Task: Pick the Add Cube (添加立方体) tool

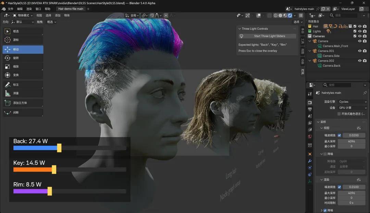Action: click(x=23, y=103)
